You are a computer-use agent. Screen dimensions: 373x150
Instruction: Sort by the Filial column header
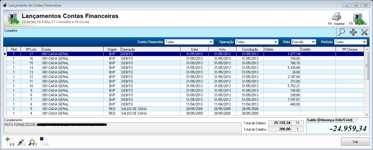[14, 49]
